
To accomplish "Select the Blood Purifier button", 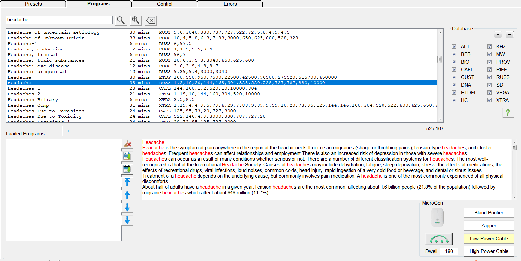I will 489,213.
